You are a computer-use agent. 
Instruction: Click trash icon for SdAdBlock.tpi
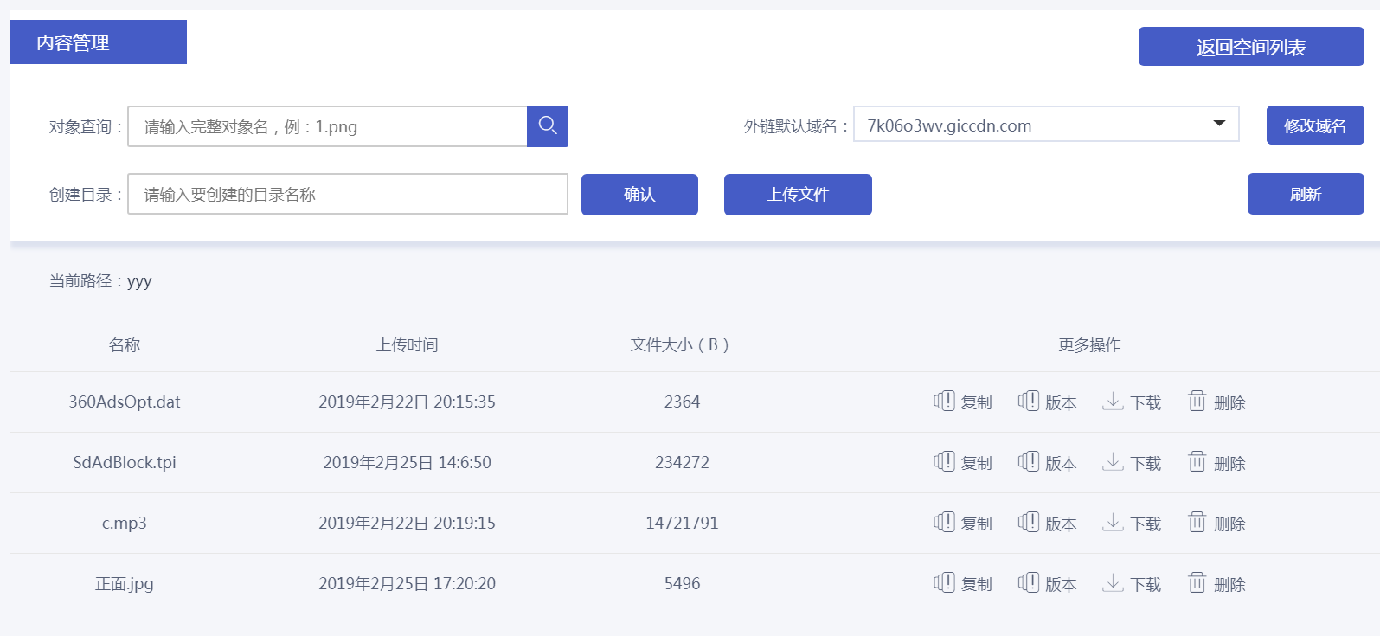pos(1197,461)
